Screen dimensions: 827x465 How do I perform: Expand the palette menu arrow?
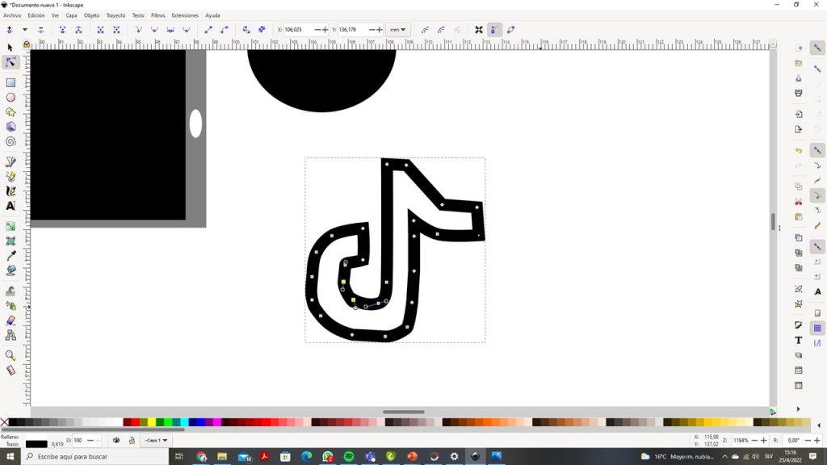819,425
